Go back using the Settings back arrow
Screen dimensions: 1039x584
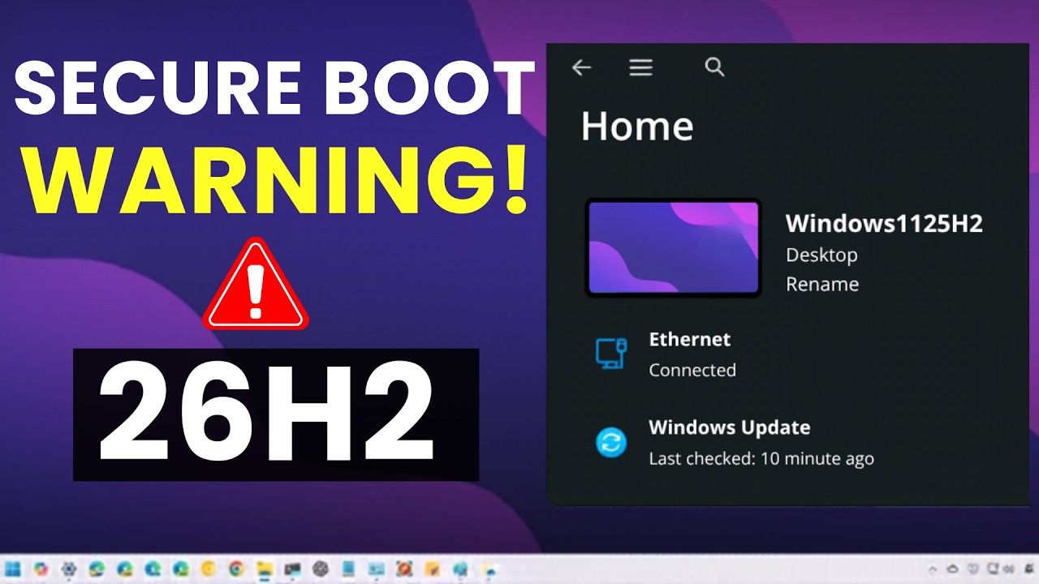(581, 67)
